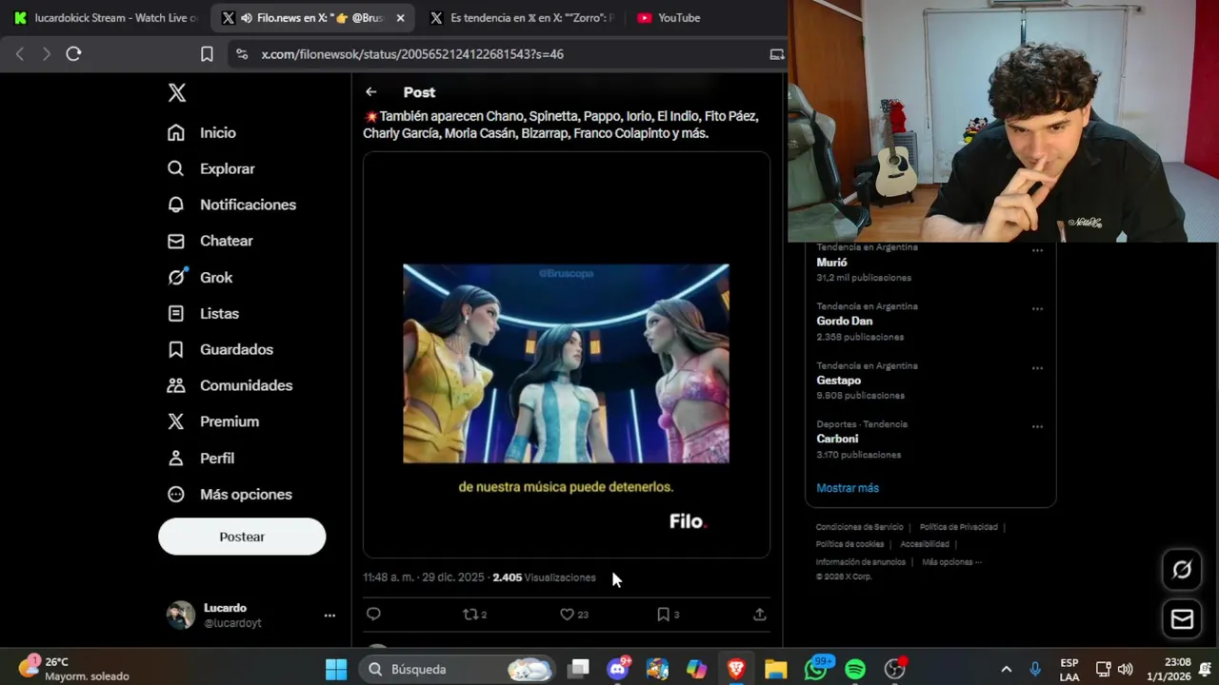Click browser back arrow
The height and width of the screenshot is (685, 1219).
(x=20, y=54)
